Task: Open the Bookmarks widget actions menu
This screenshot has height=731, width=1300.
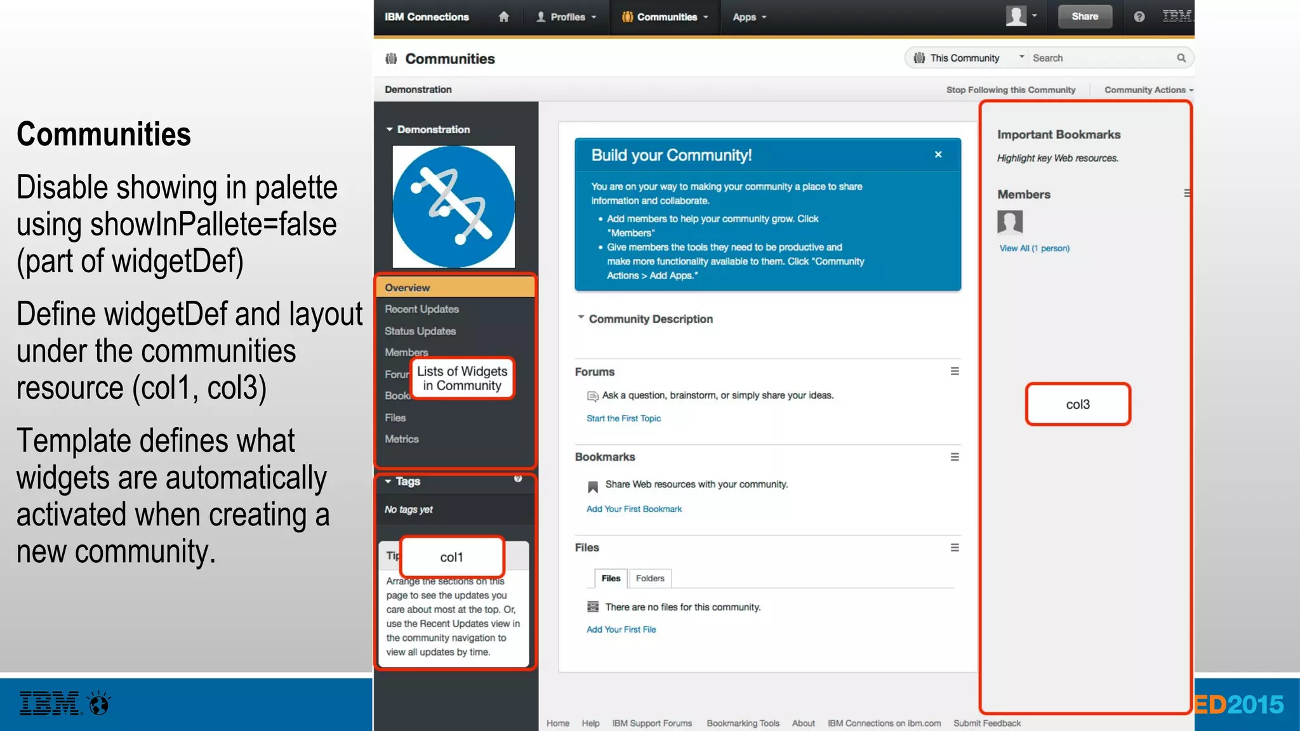Action: [x=955, y=457]
